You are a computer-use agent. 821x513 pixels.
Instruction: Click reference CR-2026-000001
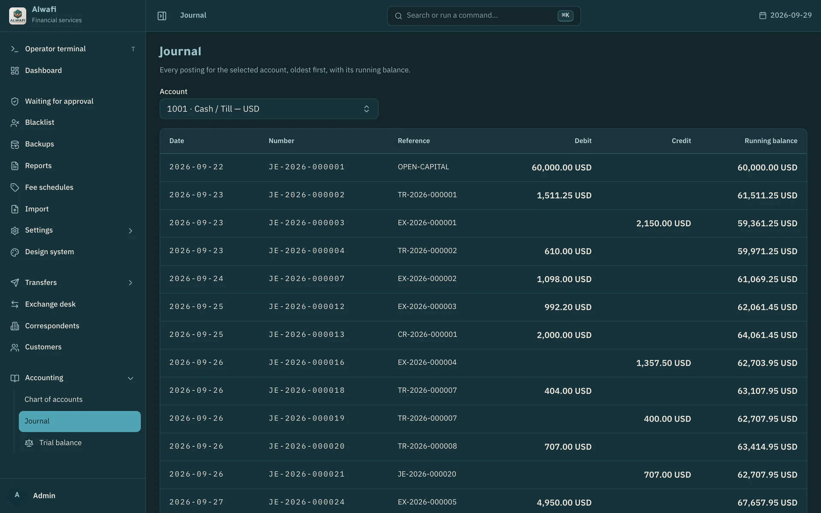coord(427,335)
